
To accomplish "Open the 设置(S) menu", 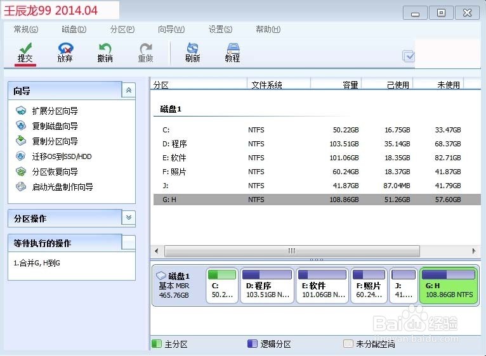I will 220,29.
